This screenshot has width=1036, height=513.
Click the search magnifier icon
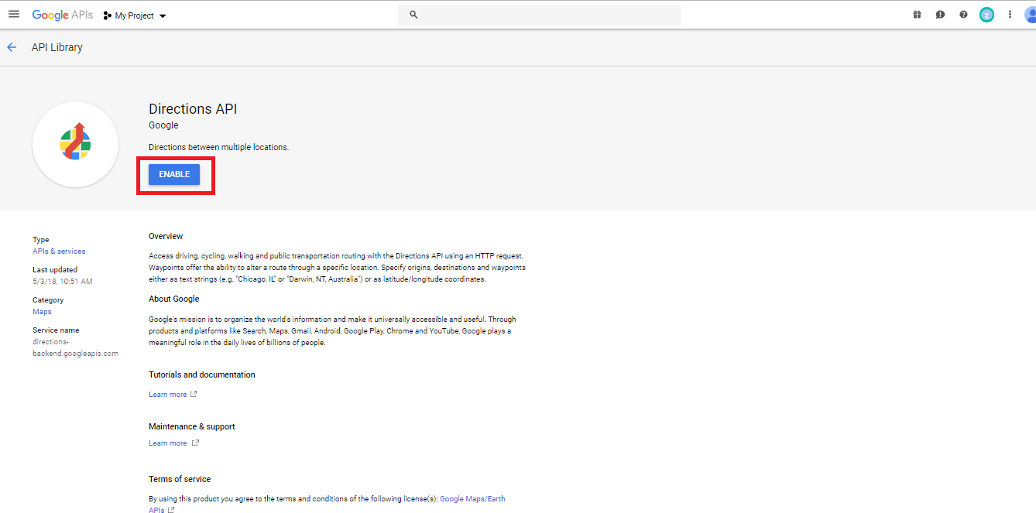413,15
